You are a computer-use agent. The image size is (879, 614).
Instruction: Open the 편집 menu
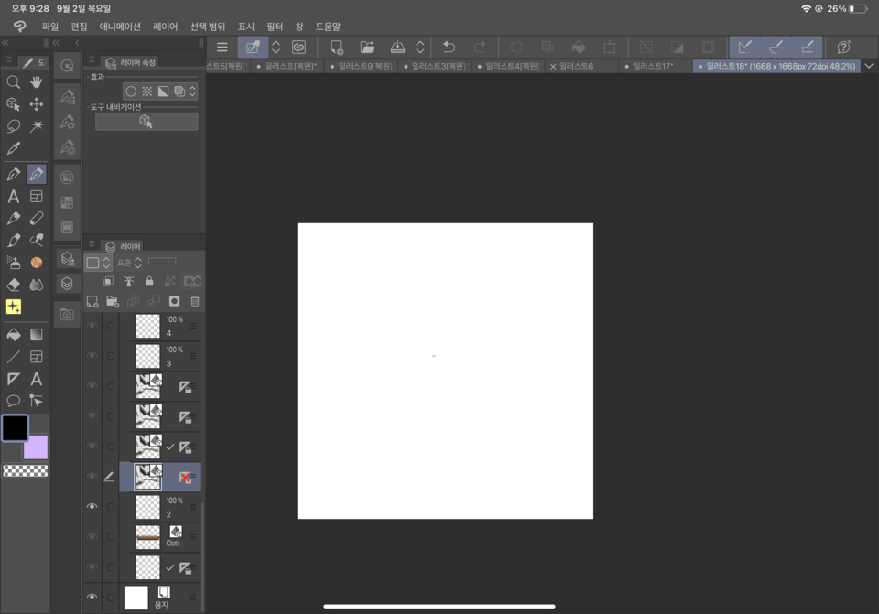point(79,27)
